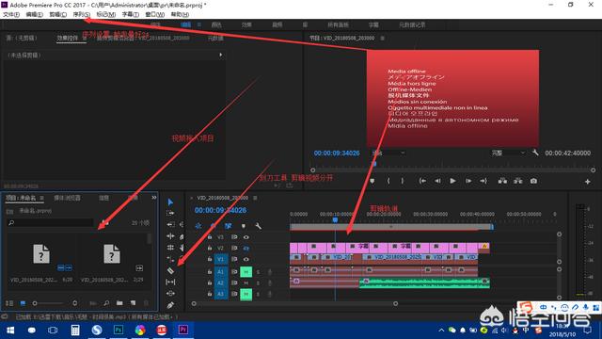This screenshot has height=339, width=602.
Task: Click New Item icon in Project panel
Action: (x=133, y=303)
